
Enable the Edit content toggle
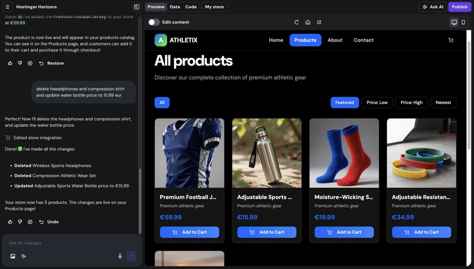pos(154,22)
